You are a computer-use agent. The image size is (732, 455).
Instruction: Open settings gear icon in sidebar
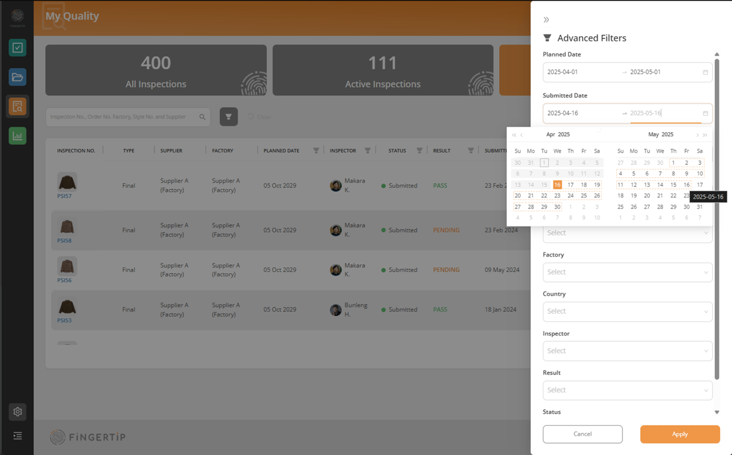[17, 412]
